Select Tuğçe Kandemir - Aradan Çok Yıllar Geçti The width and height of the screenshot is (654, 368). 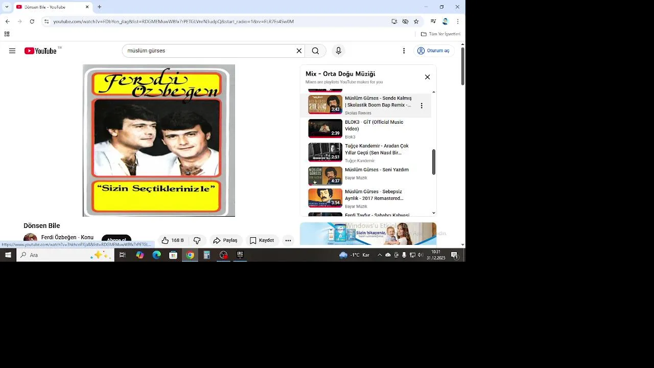coord(377,149)
